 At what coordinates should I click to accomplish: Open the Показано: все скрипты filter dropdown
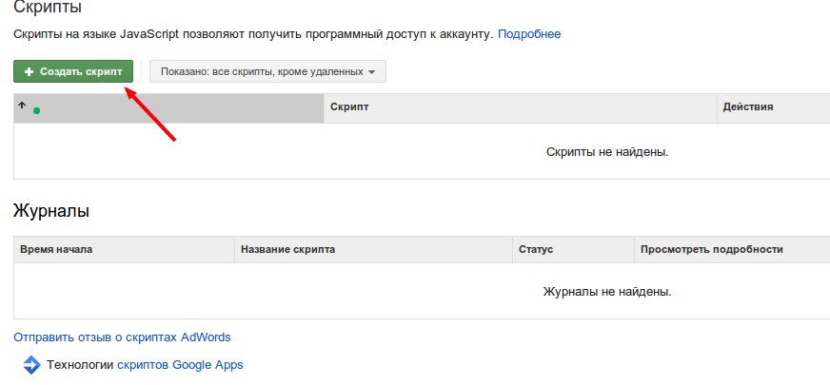pyautogui.click(x=267, y=71)
